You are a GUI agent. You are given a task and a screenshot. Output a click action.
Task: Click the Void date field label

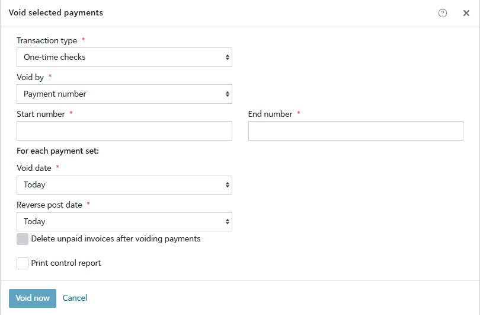(x=34, y=168)
